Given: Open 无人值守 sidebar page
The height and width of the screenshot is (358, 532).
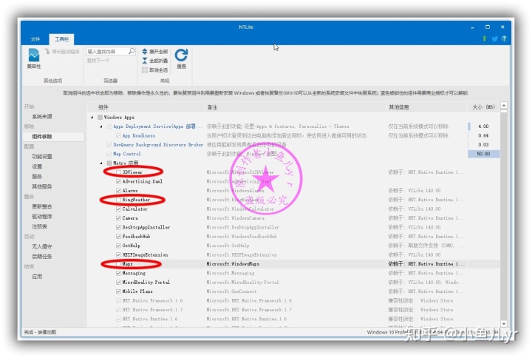Looking at the screenshot, I should coord(42,246).
